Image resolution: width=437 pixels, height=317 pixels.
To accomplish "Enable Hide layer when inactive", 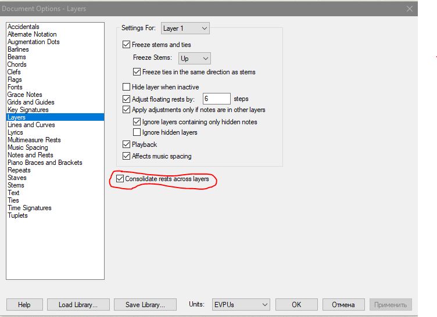I will coord(127,87).
